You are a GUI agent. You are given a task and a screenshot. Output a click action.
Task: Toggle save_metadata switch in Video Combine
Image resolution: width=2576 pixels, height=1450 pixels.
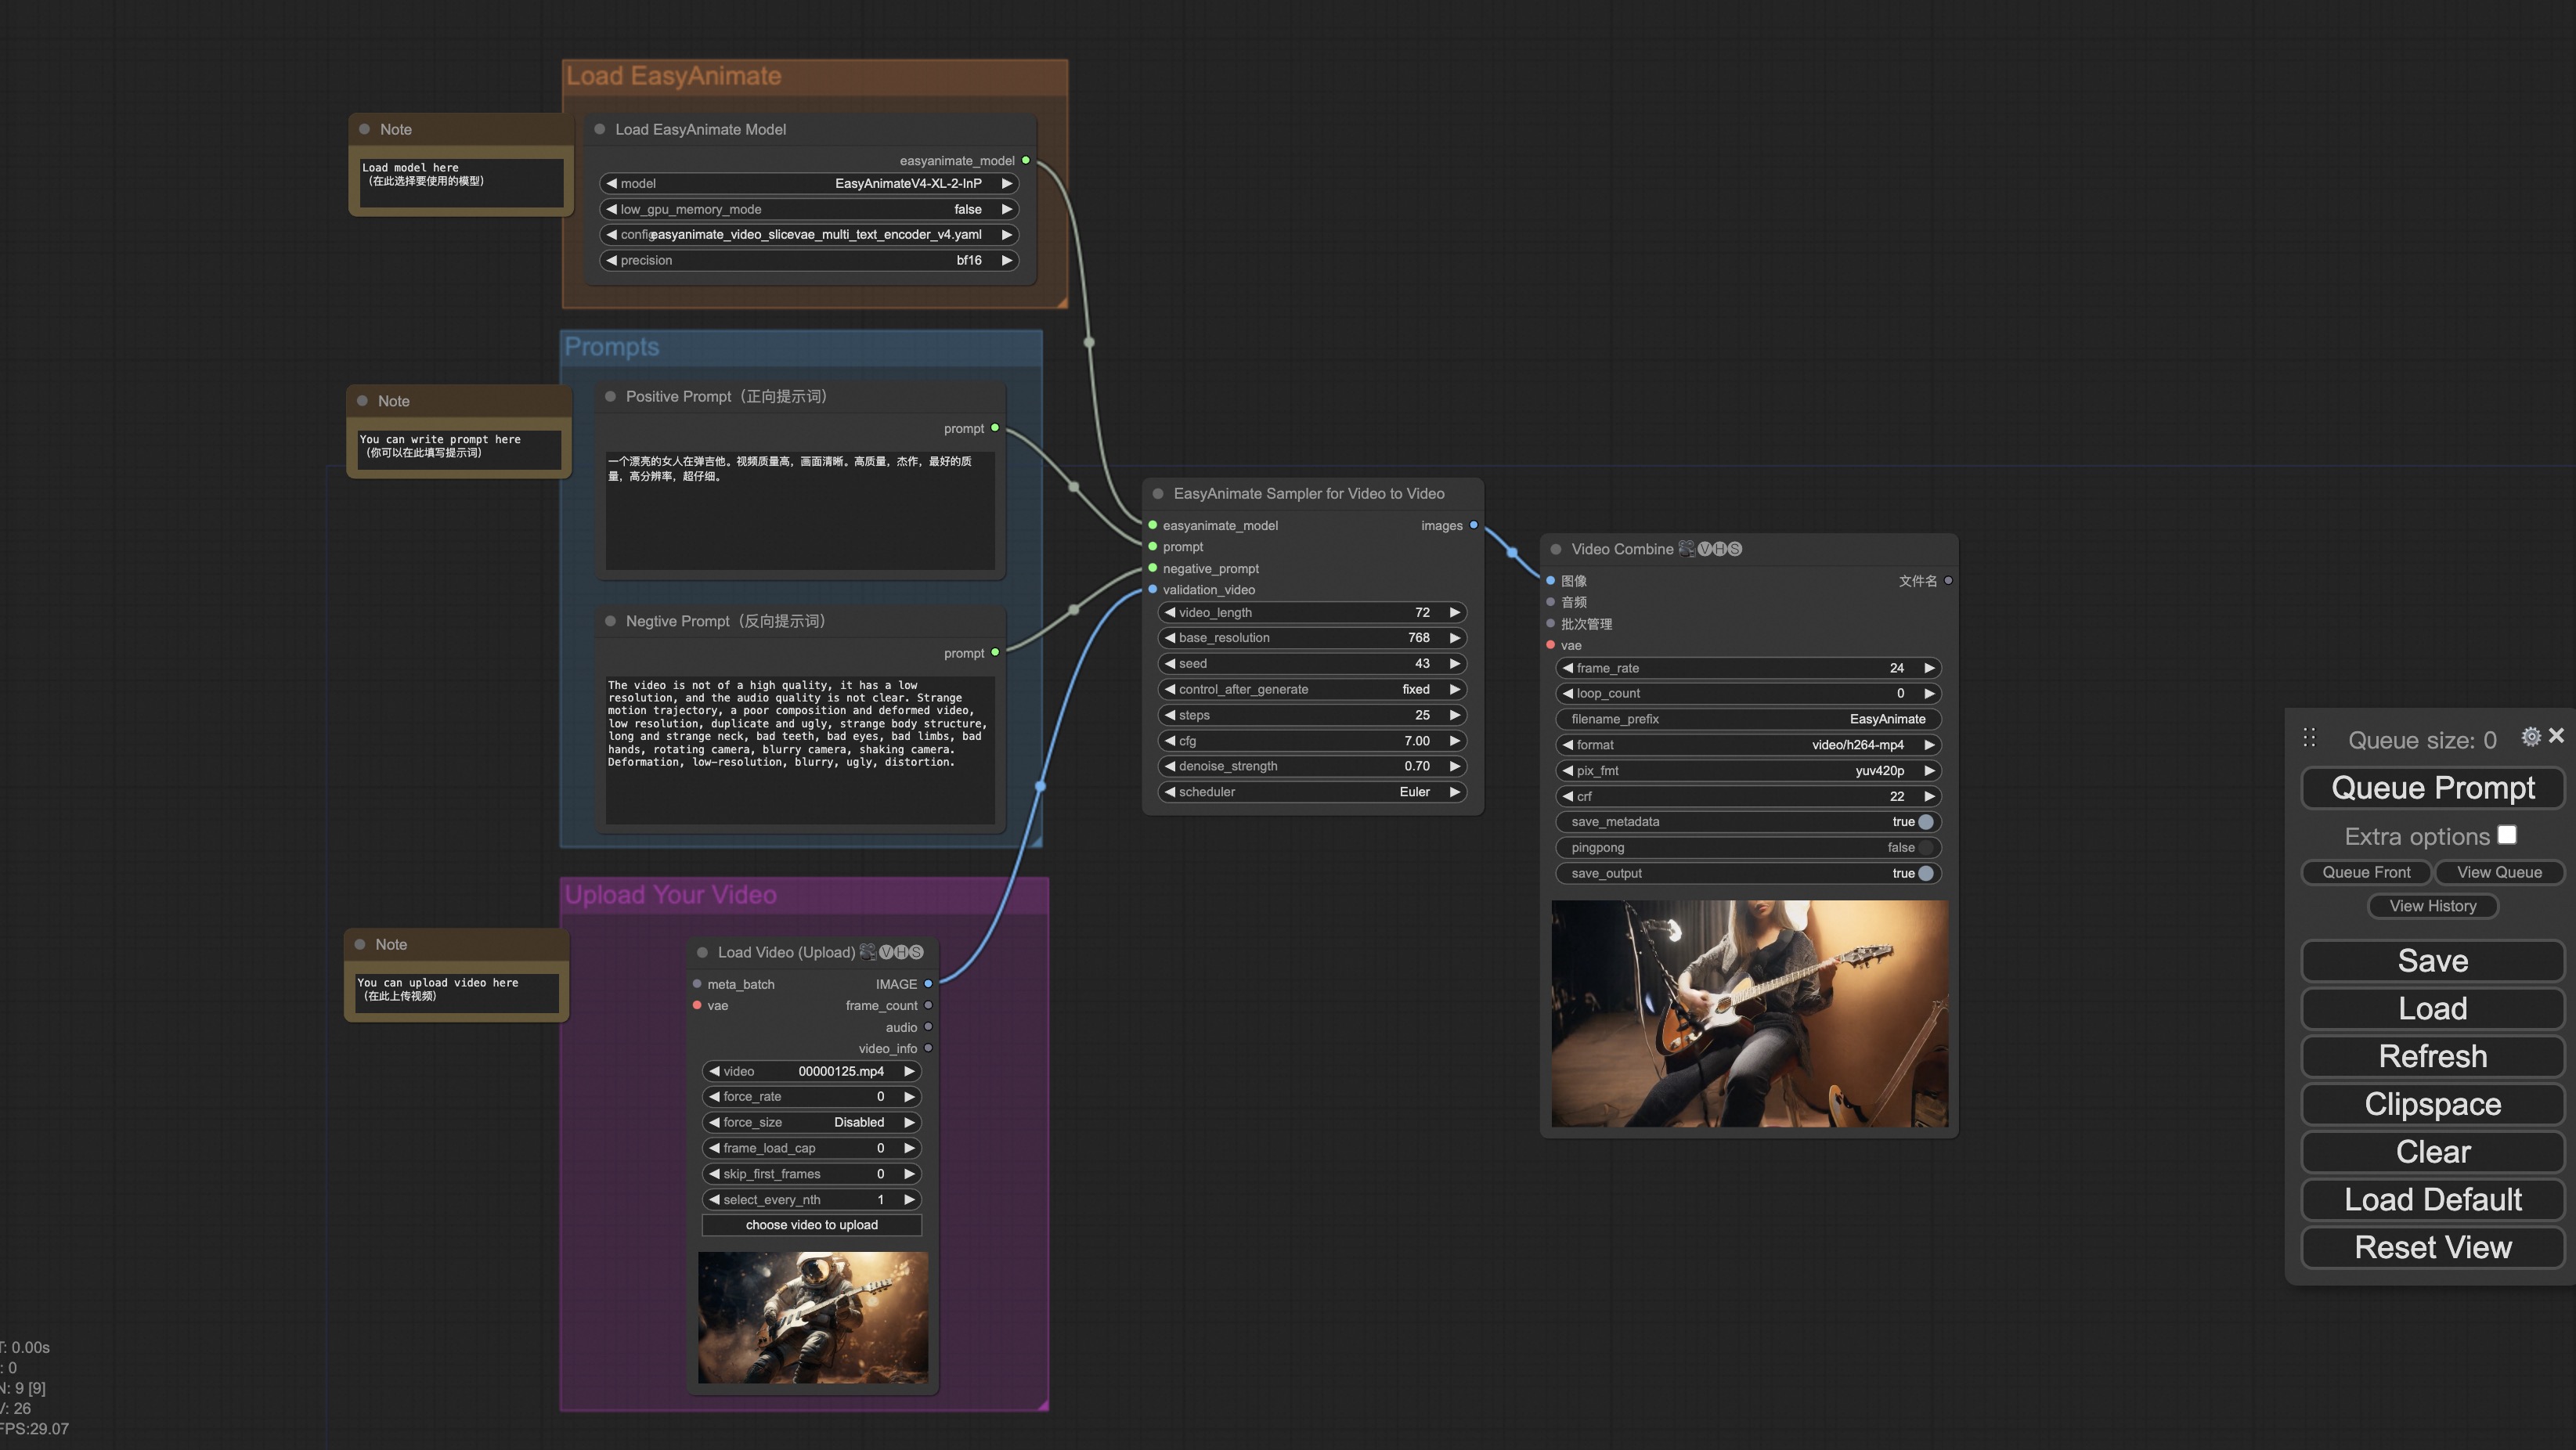(1925, 822)
